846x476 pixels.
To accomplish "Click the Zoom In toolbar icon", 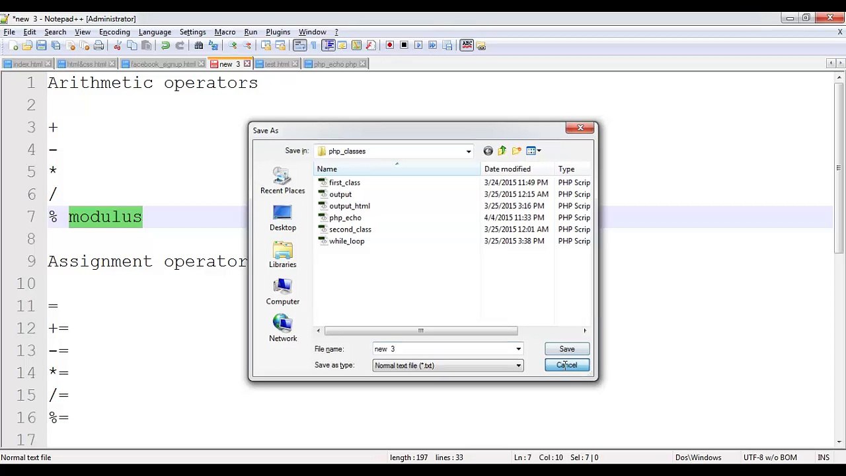I will coord(233,46).
